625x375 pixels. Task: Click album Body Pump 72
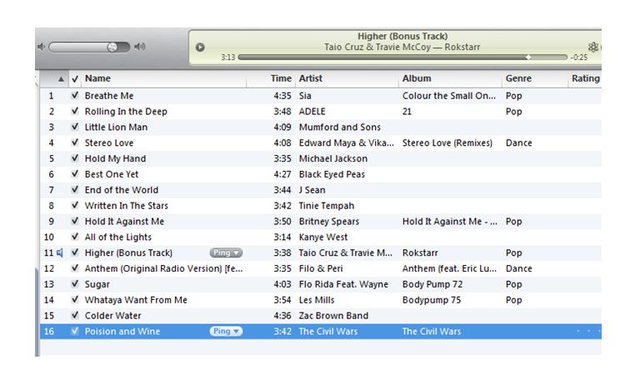point(432,284)
